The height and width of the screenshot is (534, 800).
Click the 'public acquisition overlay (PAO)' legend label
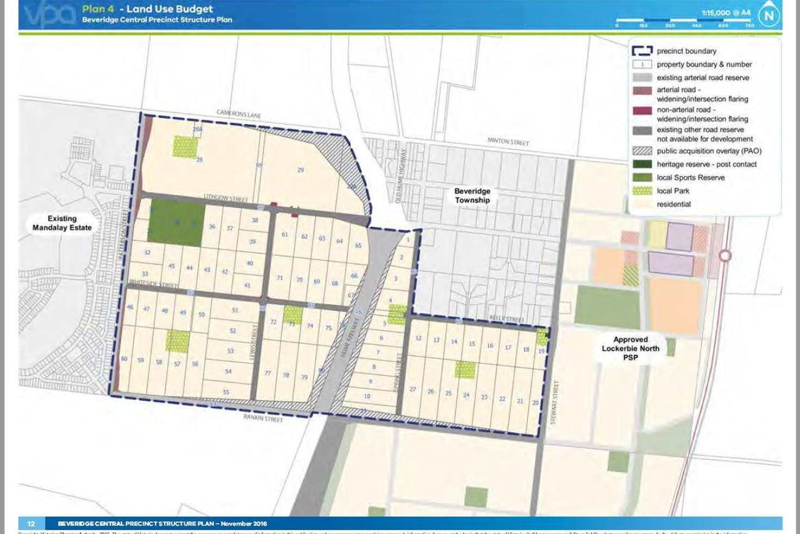tap(709, 151)
